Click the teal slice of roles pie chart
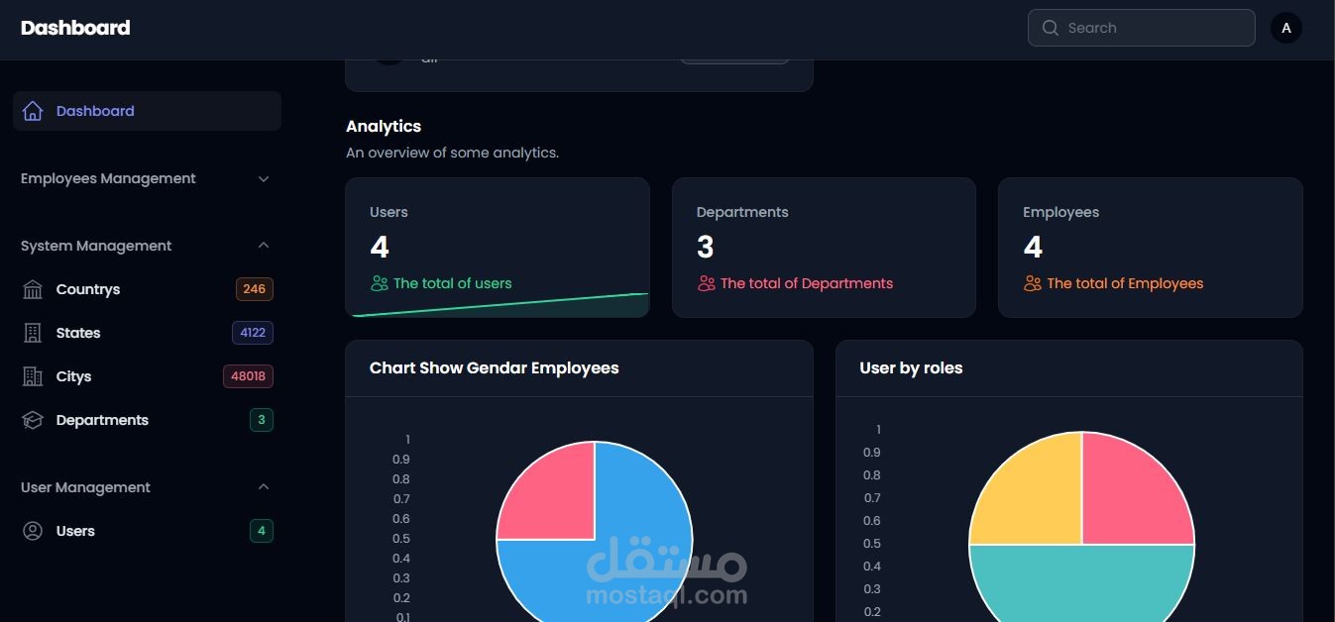This screenshot has width=1335, height=622. 1081,584
